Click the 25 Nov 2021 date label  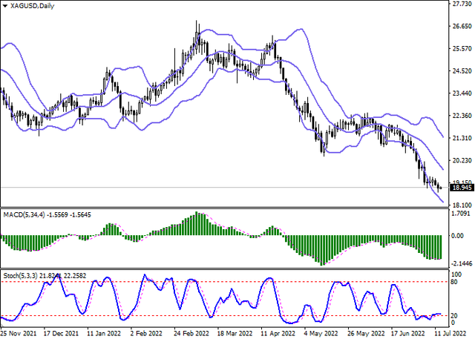pos(19,334)
